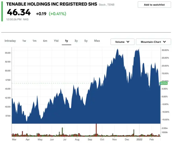Viewport: 172px width, 148px height.
Task: Select the 1w chart range
Action: tap(24, 41)
